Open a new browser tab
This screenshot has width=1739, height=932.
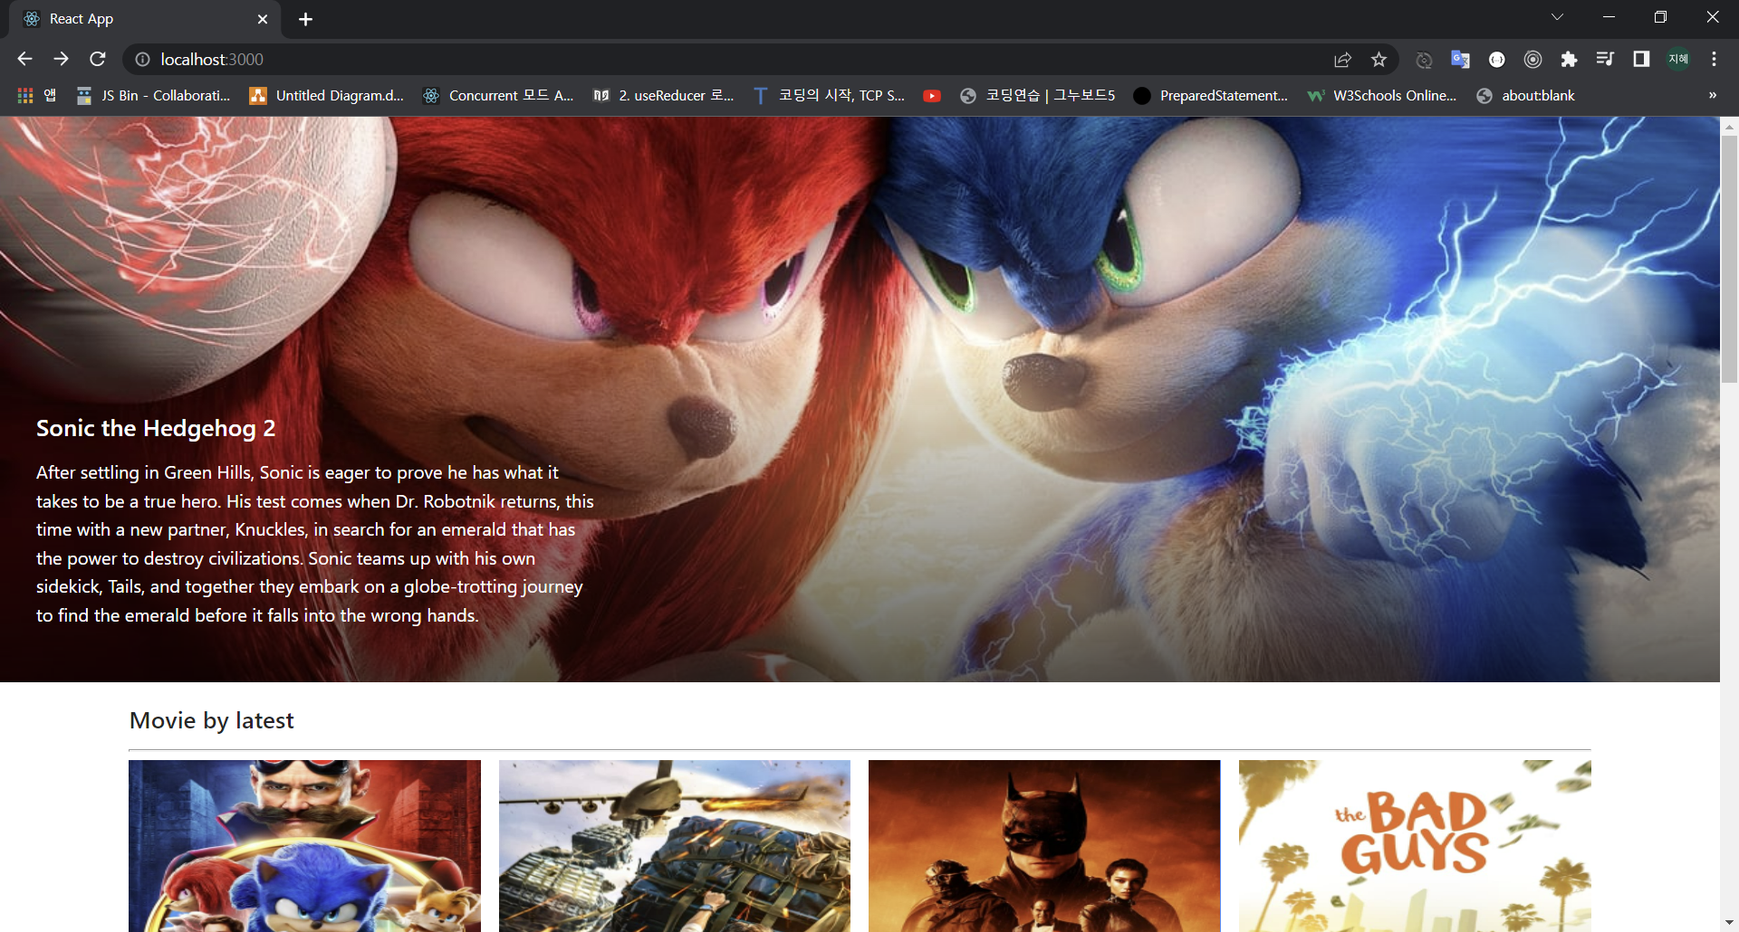(306, 19)
